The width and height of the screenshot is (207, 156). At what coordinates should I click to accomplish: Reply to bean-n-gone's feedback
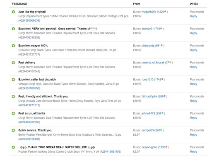tap(193, 151)
